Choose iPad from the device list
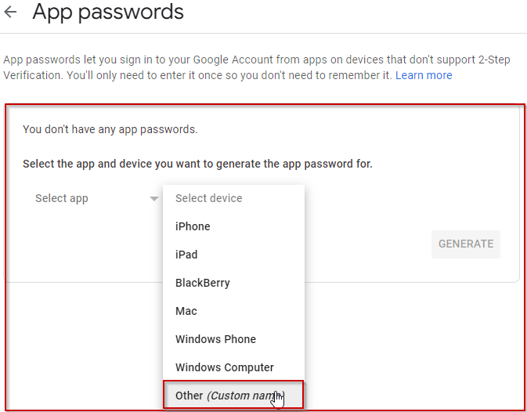Screen dimensions: 527x412 186,255
